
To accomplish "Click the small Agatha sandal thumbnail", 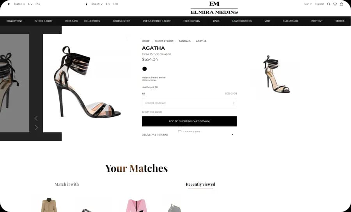I will (277, 74).
